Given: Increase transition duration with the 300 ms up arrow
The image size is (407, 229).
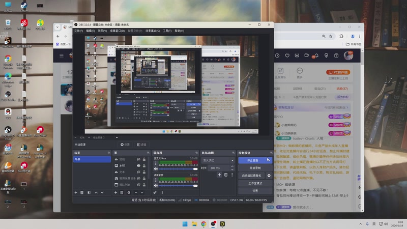Looking at the screenshot, I should coord(232,166).
